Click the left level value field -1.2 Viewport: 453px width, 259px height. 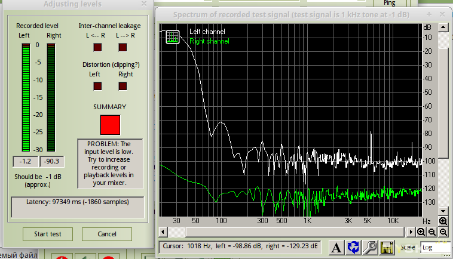click(26, 161)
